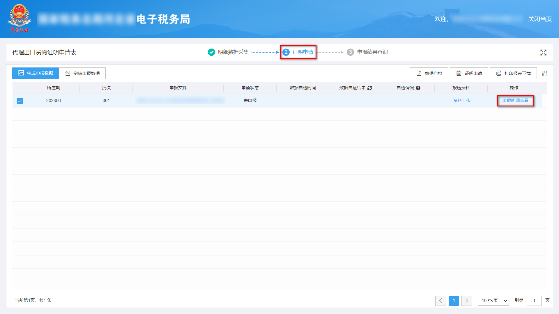Click the undo icon beside 撤销申报数据
559x314 pixels.
pyautogui.click(x=67, y=73)
